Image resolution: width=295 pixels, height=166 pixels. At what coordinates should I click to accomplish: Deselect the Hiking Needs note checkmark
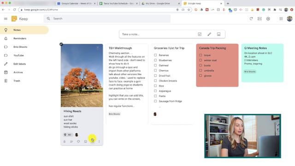point(61,44)
